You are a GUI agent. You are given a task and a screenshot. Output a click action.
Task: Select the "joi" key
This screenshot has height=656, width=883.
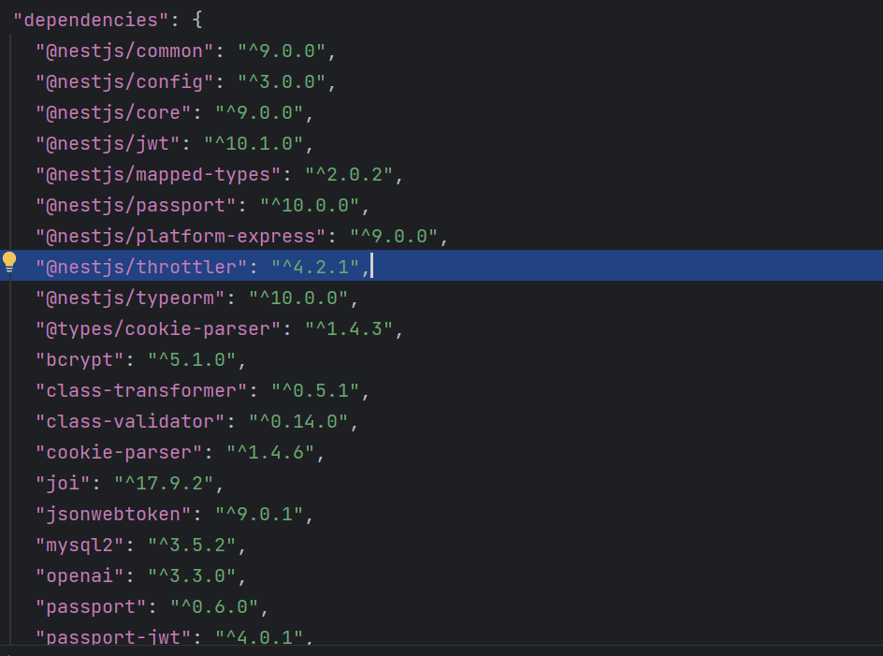pos(63,484)
